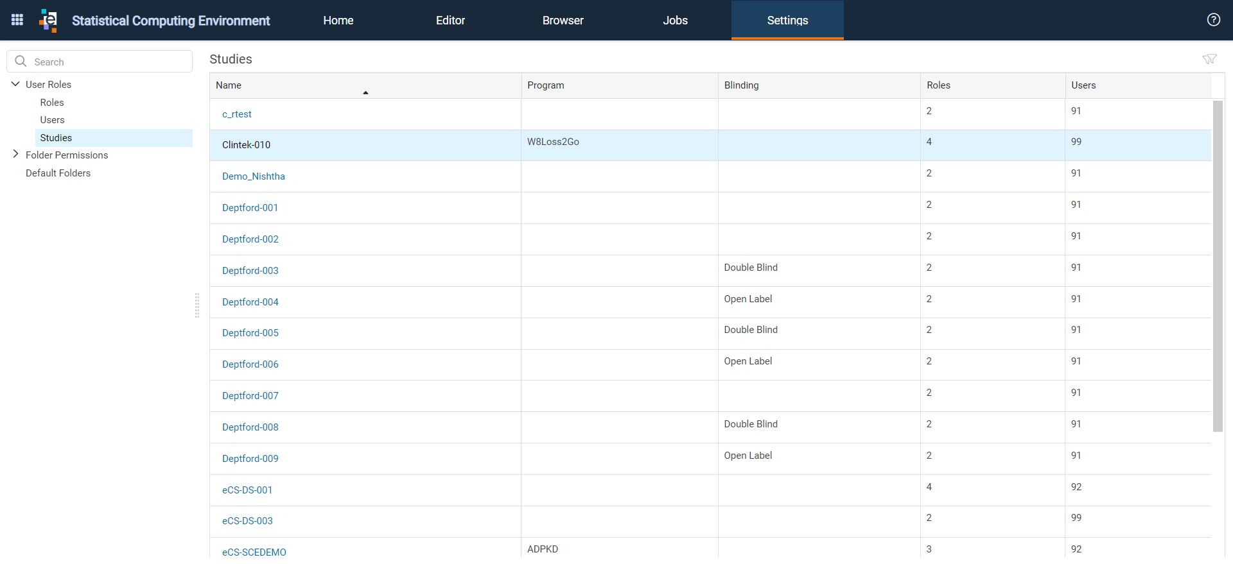This screenshot has width=1233, height=564.
Task: Select the Clintek-010 study row
Action: point(710,145)
